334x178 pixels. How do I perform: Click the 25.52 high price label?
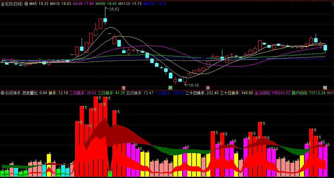tap(114, 9)
